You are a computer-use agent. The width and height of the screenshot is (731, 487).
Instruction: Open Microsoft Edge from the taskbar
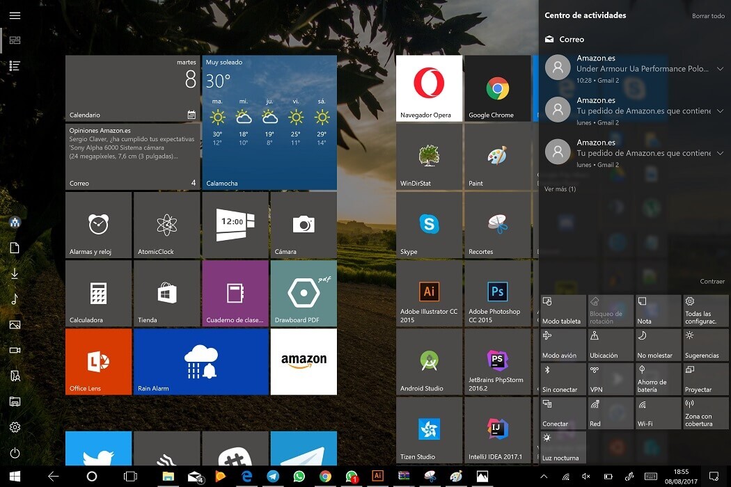[246, 476]
